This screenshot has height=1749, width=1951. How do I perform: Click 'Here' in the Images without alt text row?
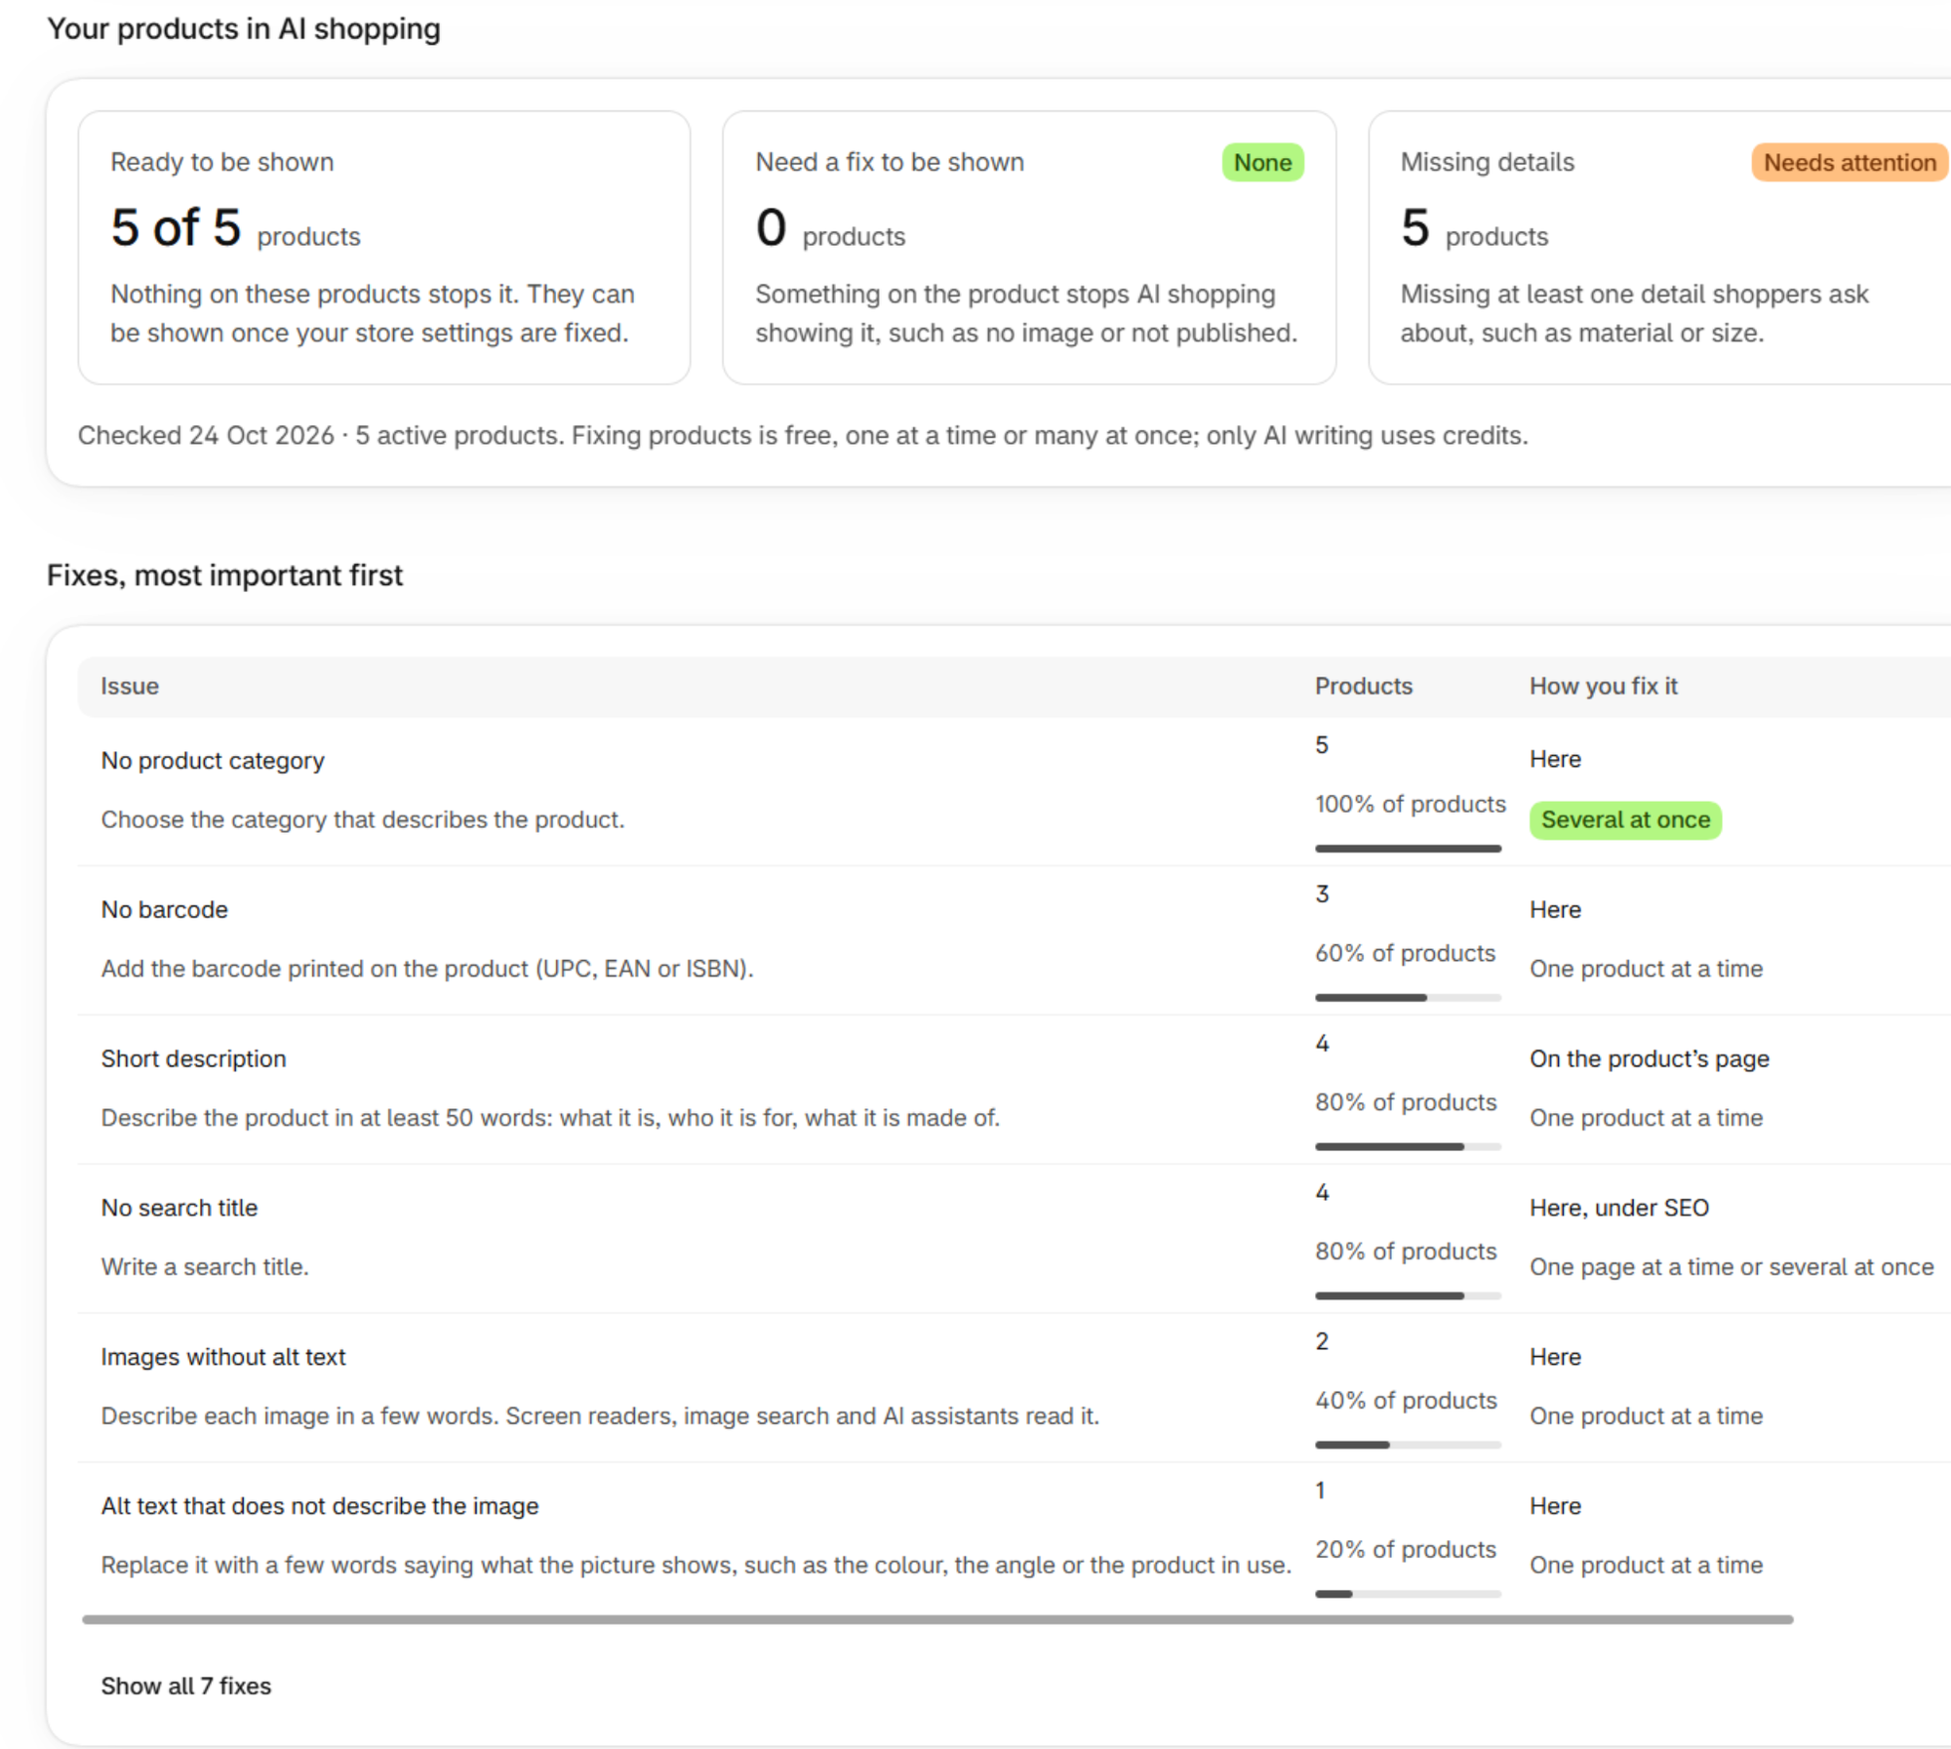coord(1555,1357)
